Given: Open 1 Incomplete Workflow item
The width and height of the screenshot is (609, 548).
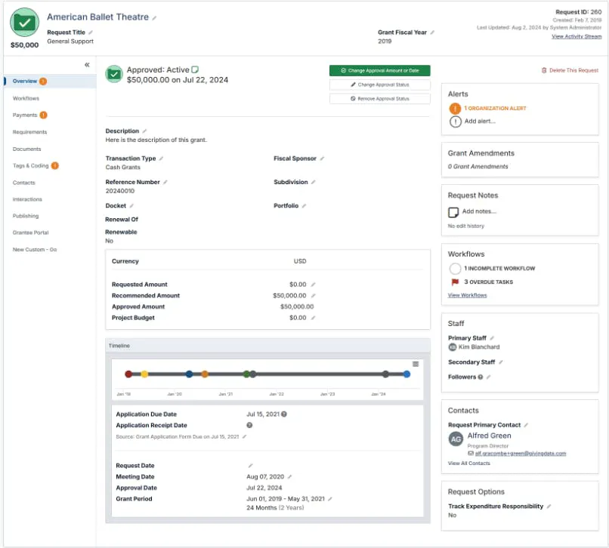Looking at the screenshot, I should 499,269.
